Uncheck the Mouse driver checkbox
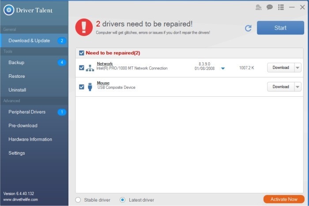The width and height of the screenshot is (309, 206). coord(82,87)
